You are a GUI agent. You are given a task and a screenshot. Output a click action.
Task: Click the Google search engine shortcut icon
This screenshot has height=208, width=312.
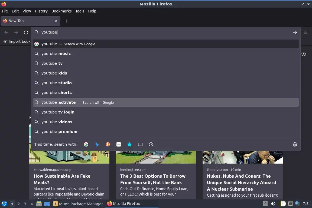tap(86, 144)
